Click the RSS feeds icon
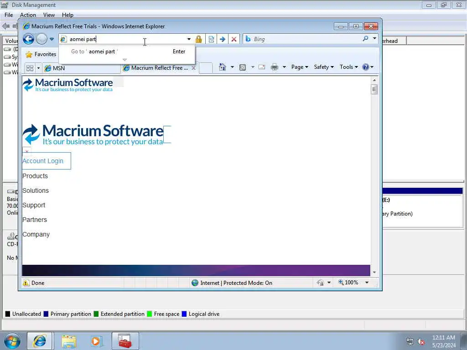The image size is (467, 350). (243, 67)
